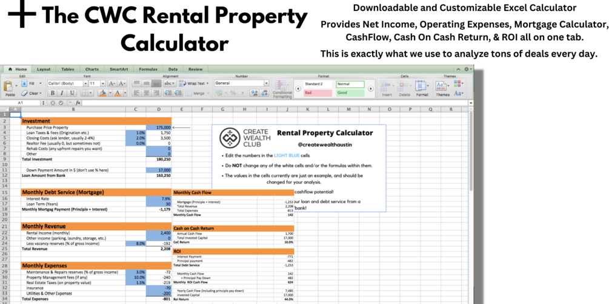Apply the Standard 2 cell style
This screenshot has height=304, width=609.
tap(318, 84)
